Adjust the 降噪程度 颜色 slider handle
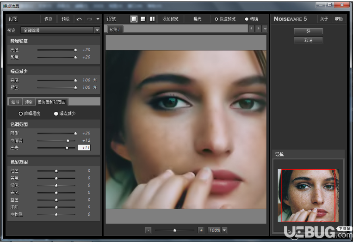The image size is (353, 242). [76, 57]
